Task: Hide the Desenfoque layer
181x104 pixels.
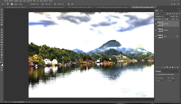Action: click(x=156, y=30)
